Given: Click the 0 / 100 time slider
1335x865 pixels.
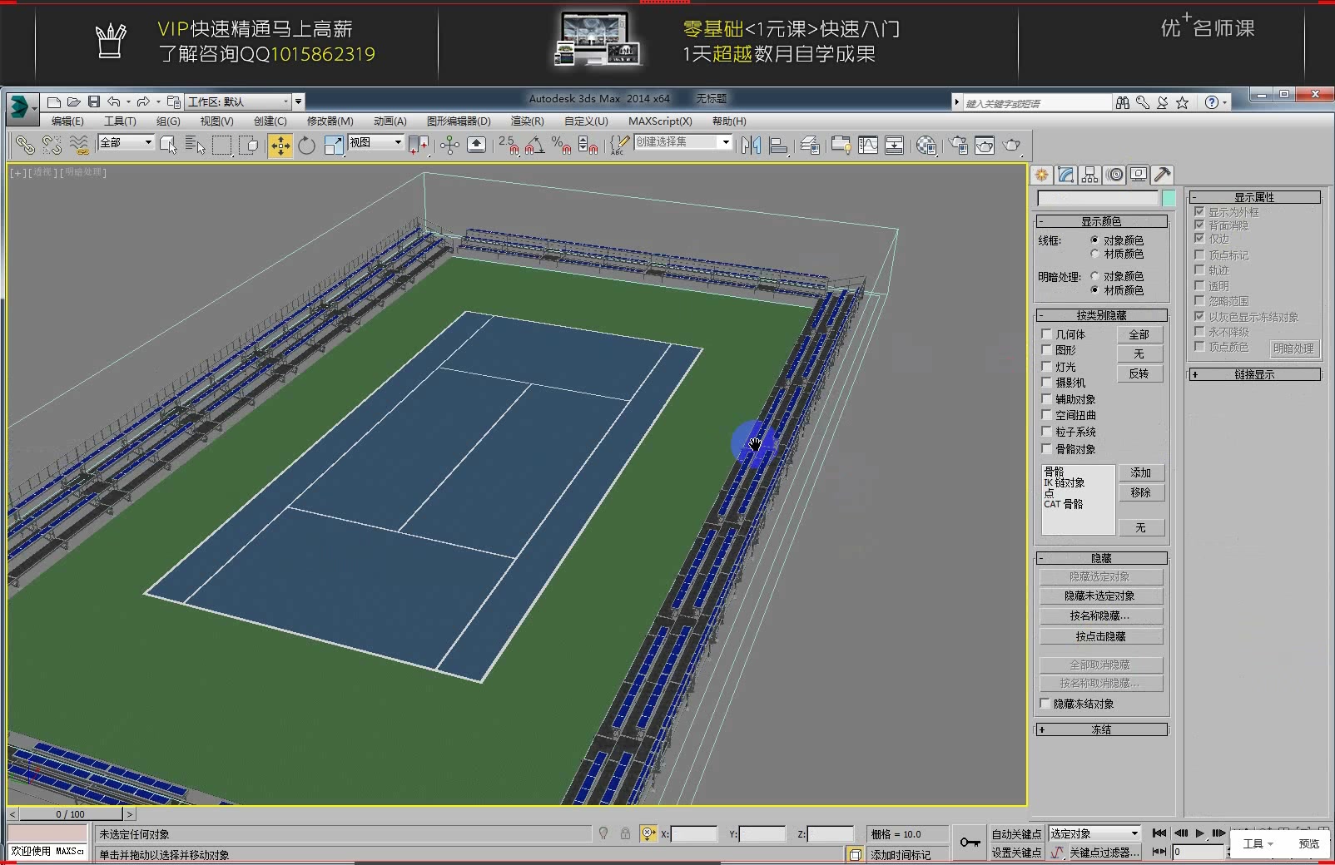Looking at the screenshot, I should click(x=71, y=814).
